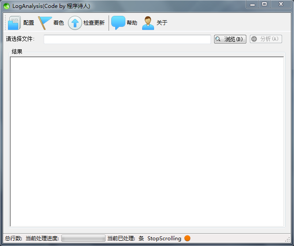Click the StopScrolling status label
This screenshot has height=246, width=294.
[x=164, y=239]
